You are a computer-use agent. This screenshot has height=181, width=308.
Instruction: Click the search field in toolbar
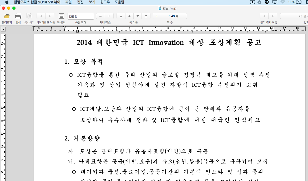click(294, 16)
